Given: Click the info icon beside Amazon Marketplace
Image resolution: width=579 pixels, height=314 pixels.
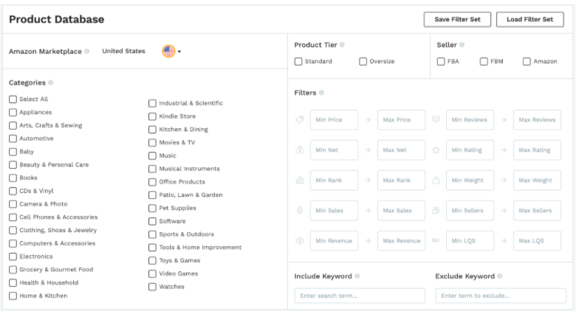Looking at the screenshot, I should 87,52.
